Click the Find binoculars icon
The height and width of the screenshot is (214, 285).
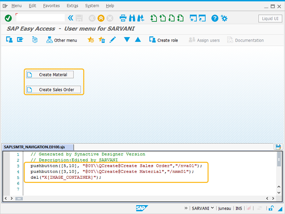point(132,18)
